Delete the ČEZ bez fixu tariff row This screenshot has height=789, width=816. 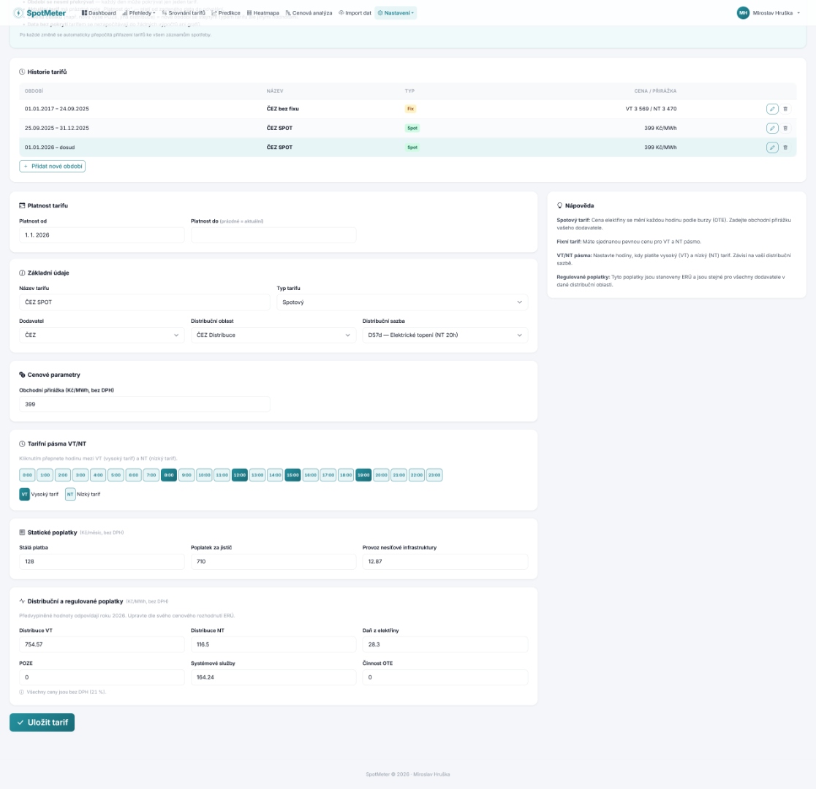pos(785,109)
